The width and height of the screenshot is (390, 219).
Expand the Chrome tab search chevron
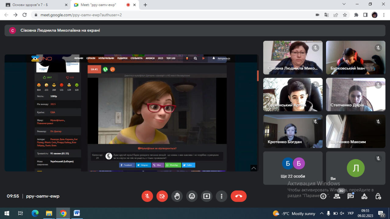coord(344,4)
